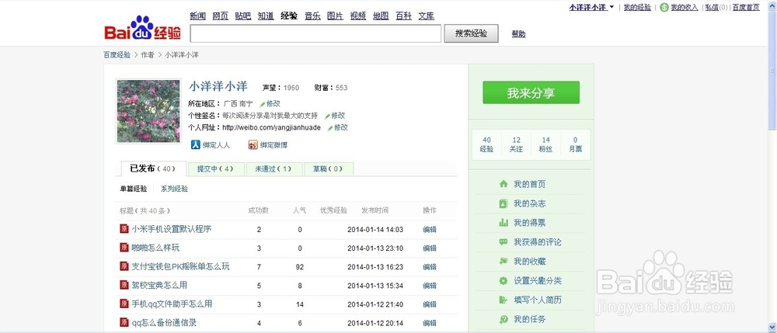Click 编辑 for 小米手机设置默认程序 row
The width and height of the screenshot is (777, 333).
pos(430,230)
